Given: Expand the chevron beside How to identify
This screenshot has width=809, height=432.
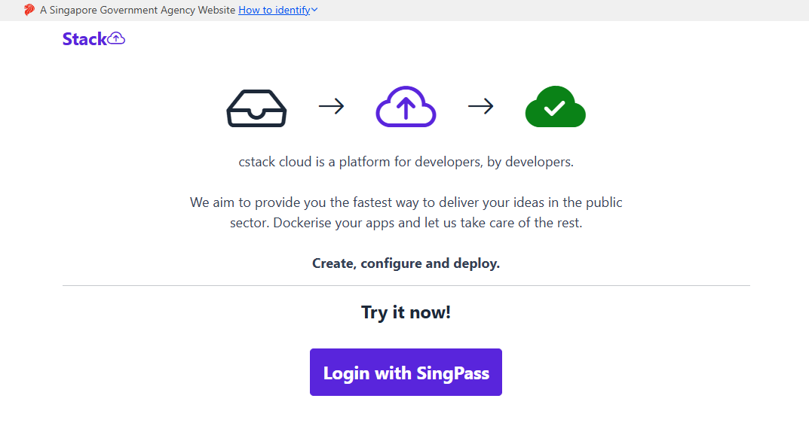Looking at the screenshot, I should 314,10.
